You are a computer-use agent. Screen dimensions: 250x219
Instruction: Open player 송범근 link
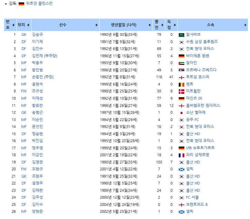tap(37, 112)
